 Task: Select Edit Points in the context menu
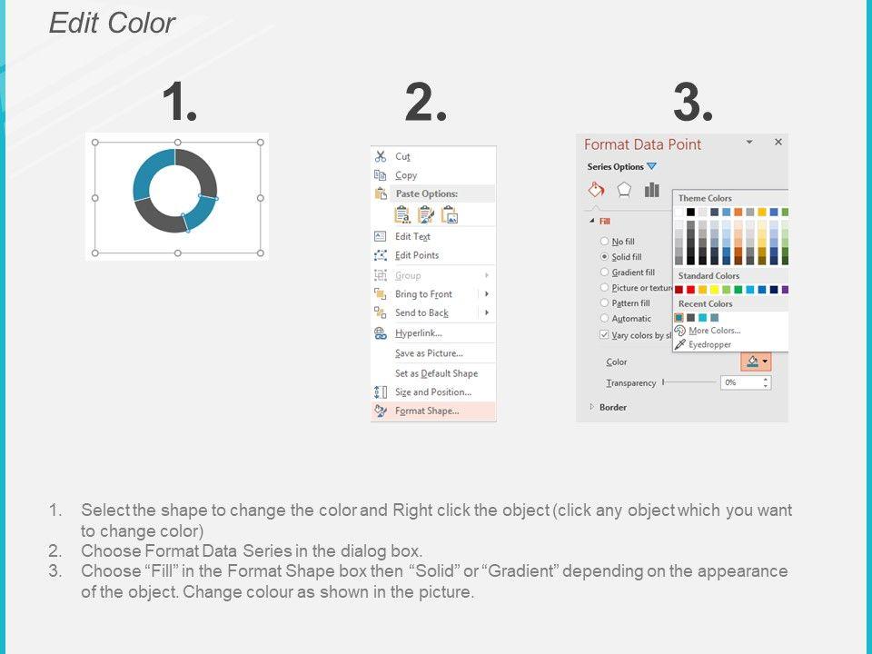click(416, 255)
